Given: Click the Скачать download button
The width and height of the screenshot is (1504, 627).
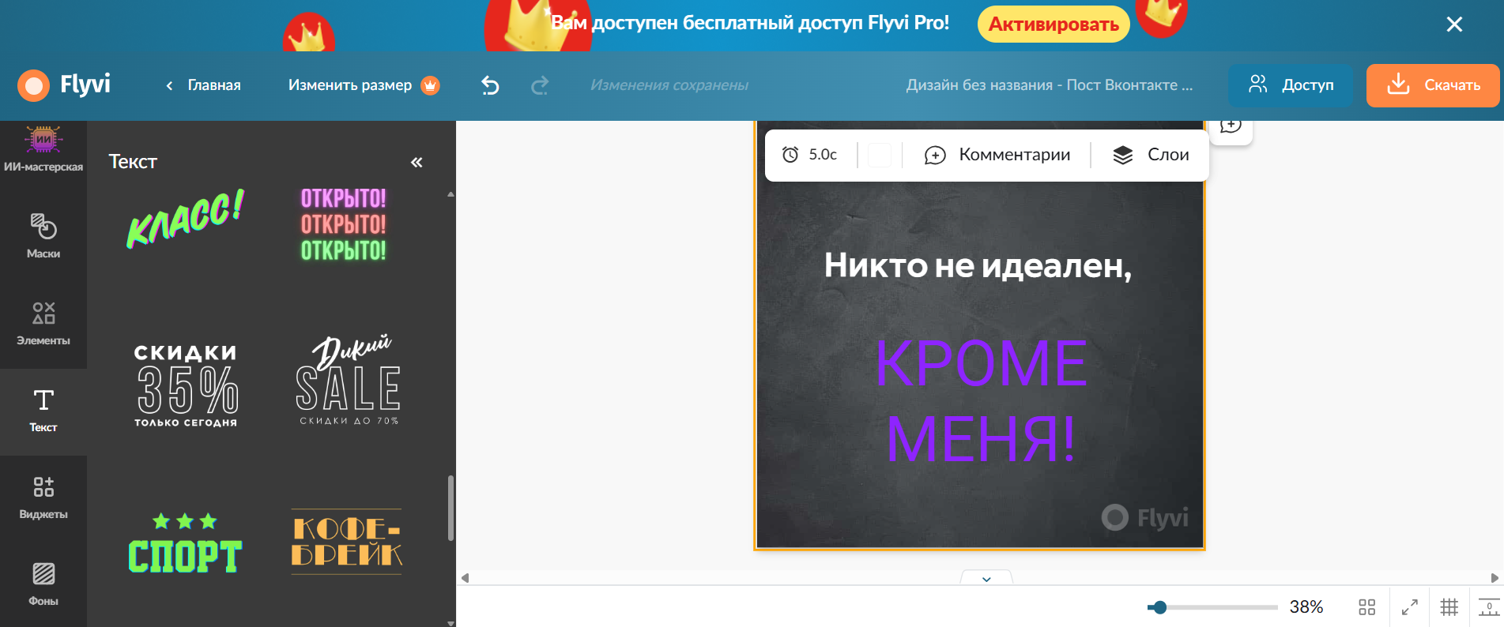Looking at the screenshot, I should 1432,85.
